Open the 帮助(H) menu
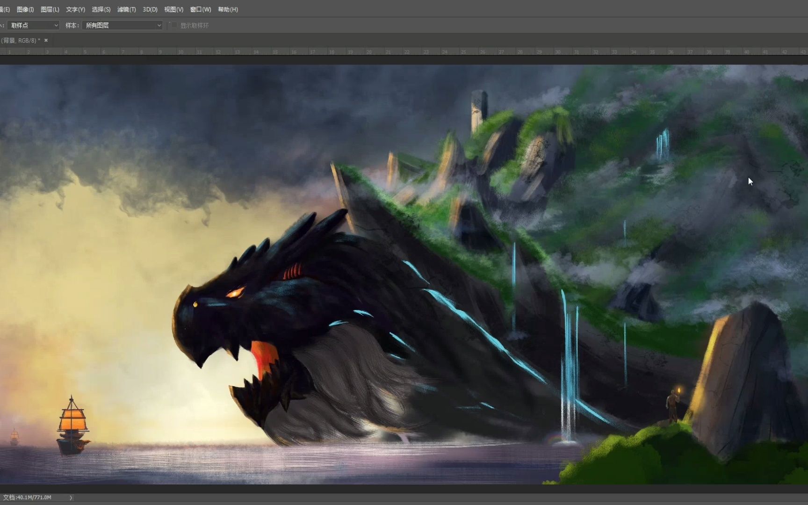The width and height of the screenshot is (808, 505). pyautogui.click(x=228, y=9)
